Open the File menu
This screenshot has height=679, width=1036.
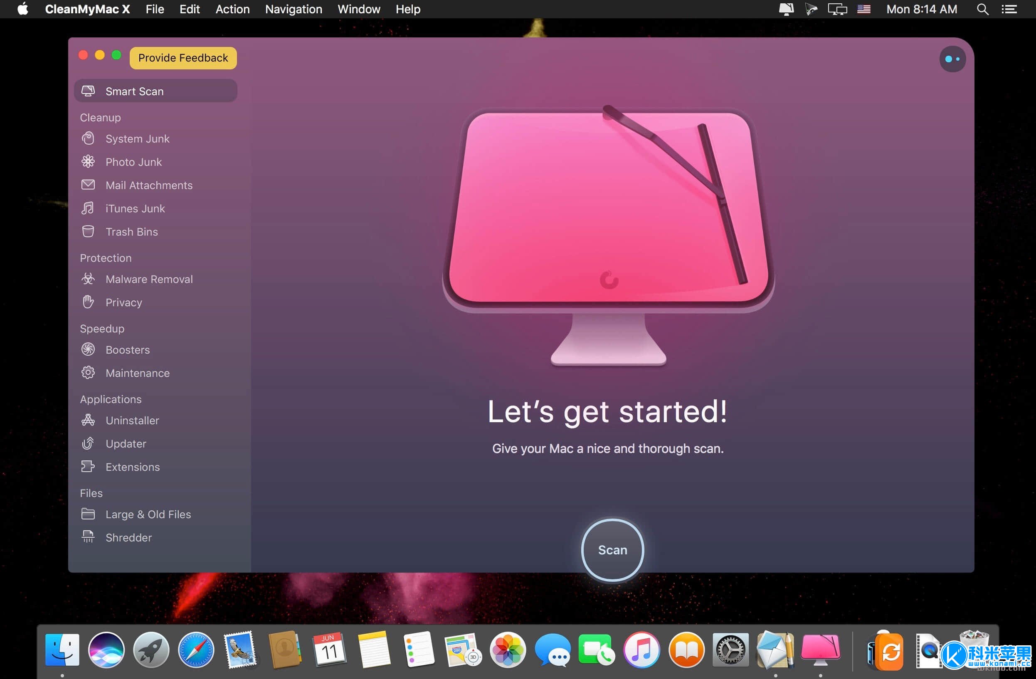pos(155,9)
